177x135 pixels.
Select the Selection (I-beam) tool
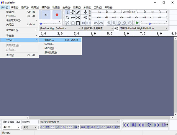[x=67, y=12]
